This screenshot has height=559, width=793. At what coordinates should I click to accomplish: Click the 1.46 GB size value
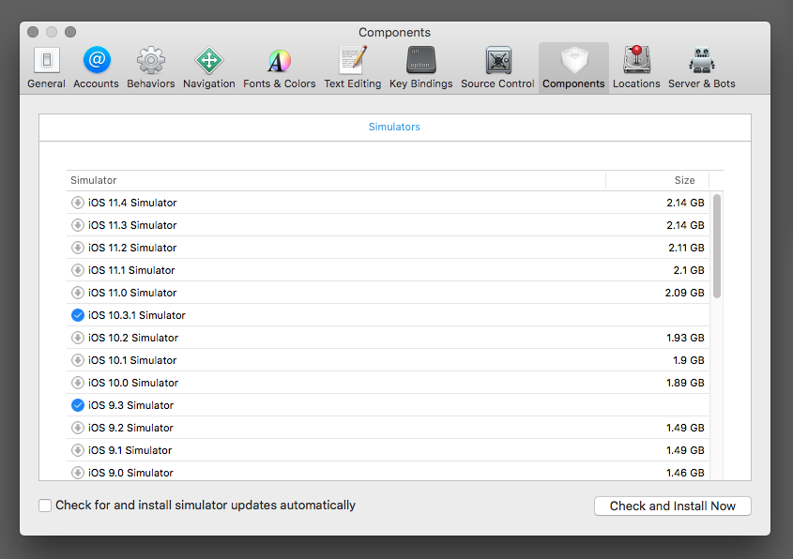pyautogui.click(x=685, y=473)
